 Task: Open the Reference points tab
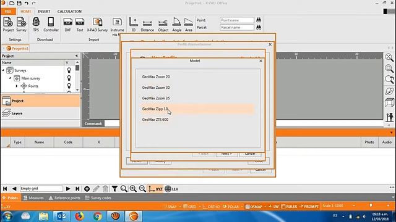[64, 198]
